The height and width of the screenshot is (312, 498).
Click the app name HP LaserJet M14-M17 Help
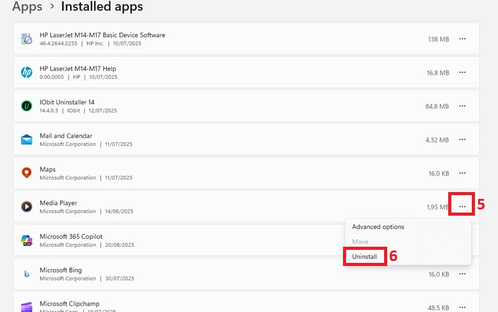(78, 68)
